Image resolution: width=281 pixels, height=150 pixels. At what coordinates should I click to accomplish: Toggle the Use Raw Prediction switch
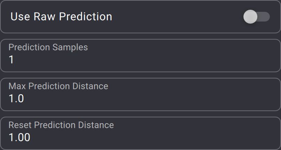pos(257,17)
